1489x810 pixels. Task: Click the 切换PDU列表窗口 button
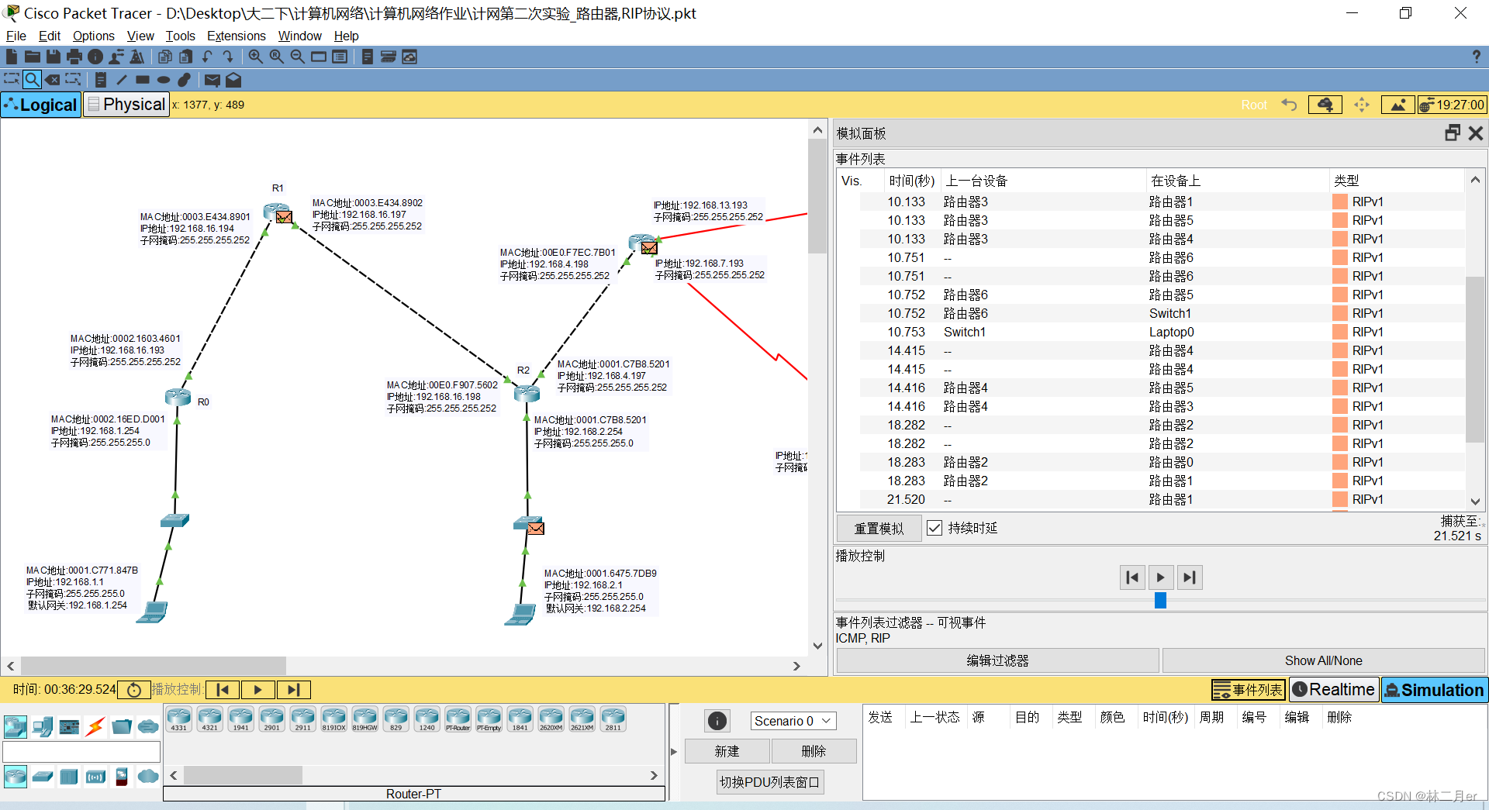tap(769, 782)
